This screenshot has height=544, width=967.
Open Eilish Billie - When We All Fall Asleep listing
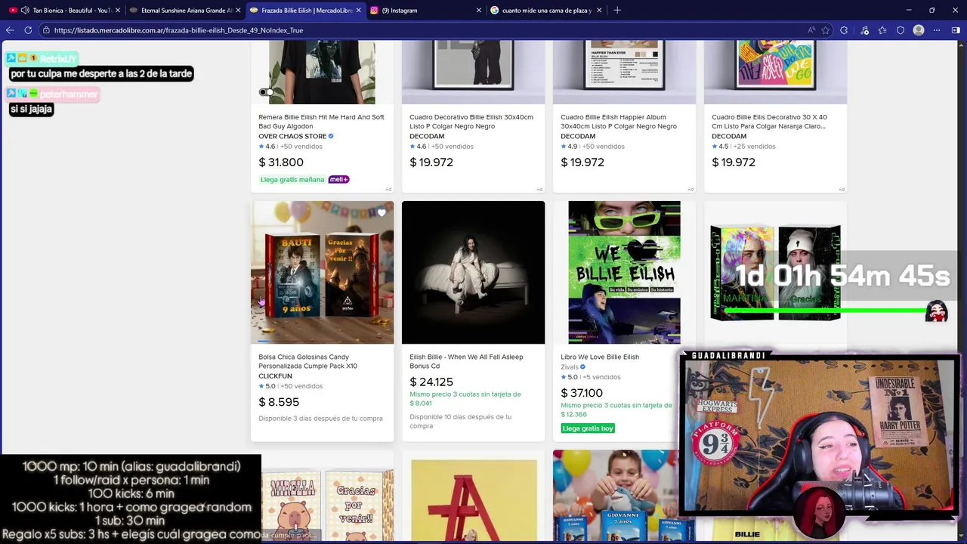coord(466,361)
